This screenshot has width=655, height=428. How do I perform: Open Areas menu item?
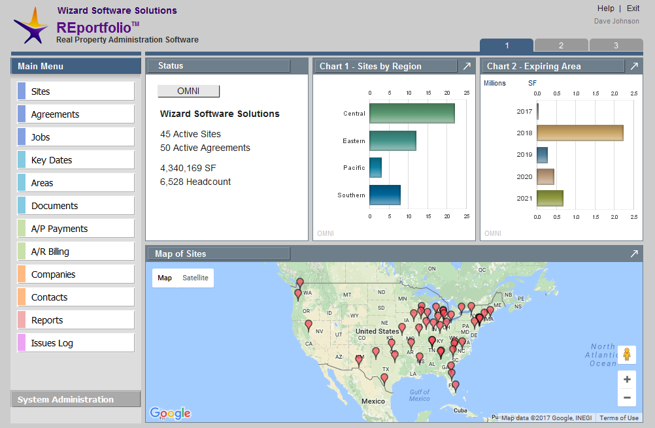(x=76, y=183)
